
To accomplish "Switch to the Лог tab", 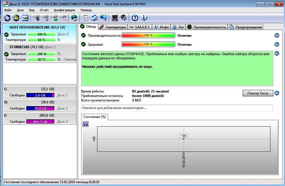I will tap(178, 27).
